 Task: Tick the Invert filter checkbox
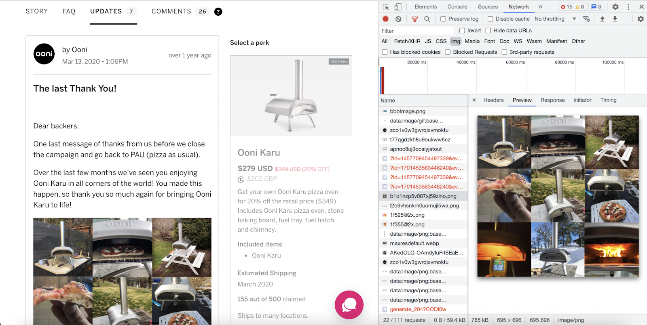click(x=462, y=31)
